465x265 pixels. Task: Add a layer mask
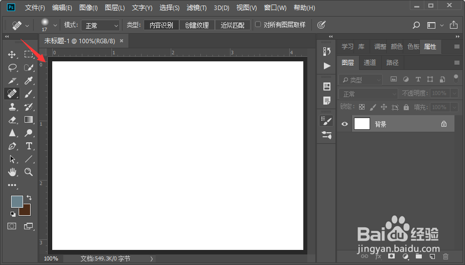pyautogui.click(x=392, y=256)
